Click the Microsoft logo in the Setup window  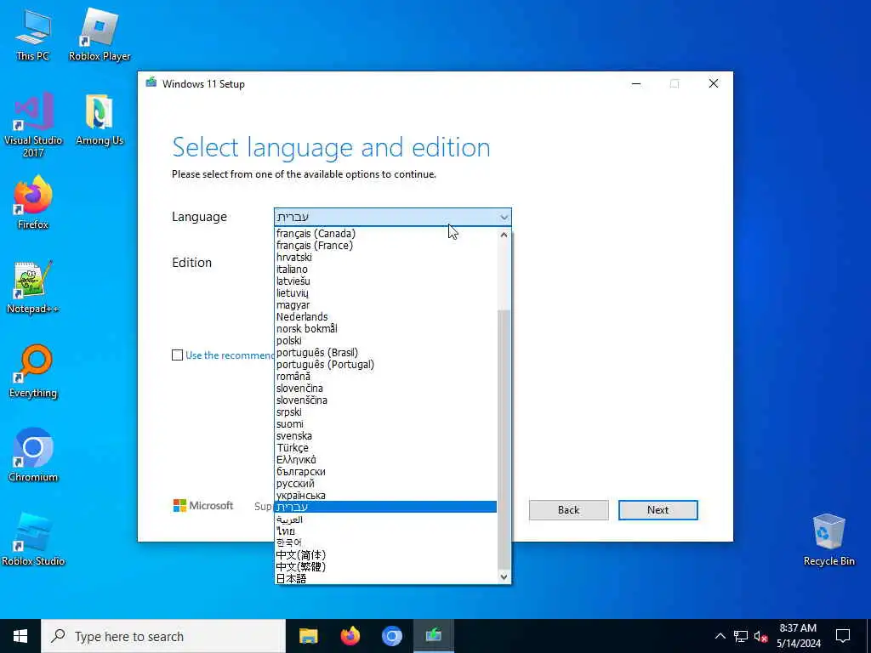coord(202,505)
